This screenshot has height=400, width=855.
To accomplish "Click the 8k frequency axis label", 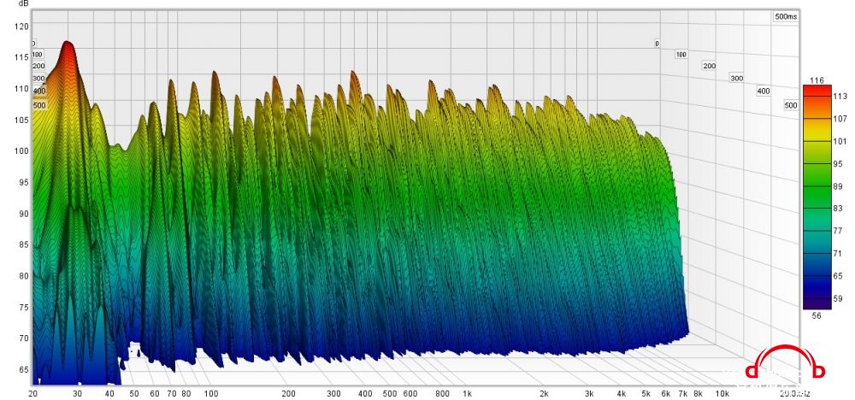I will pos(698,394).
